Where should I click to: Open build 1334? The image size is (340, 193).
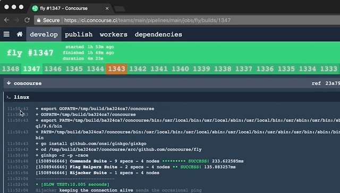308,69
